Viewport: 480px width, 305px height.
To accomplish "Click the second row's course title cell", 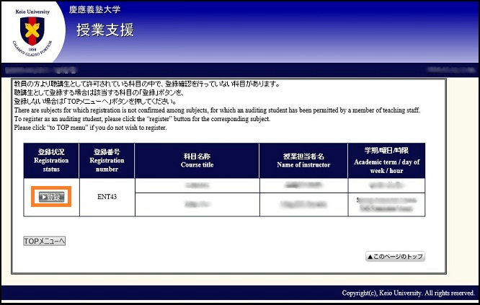I will pos(197,205).
